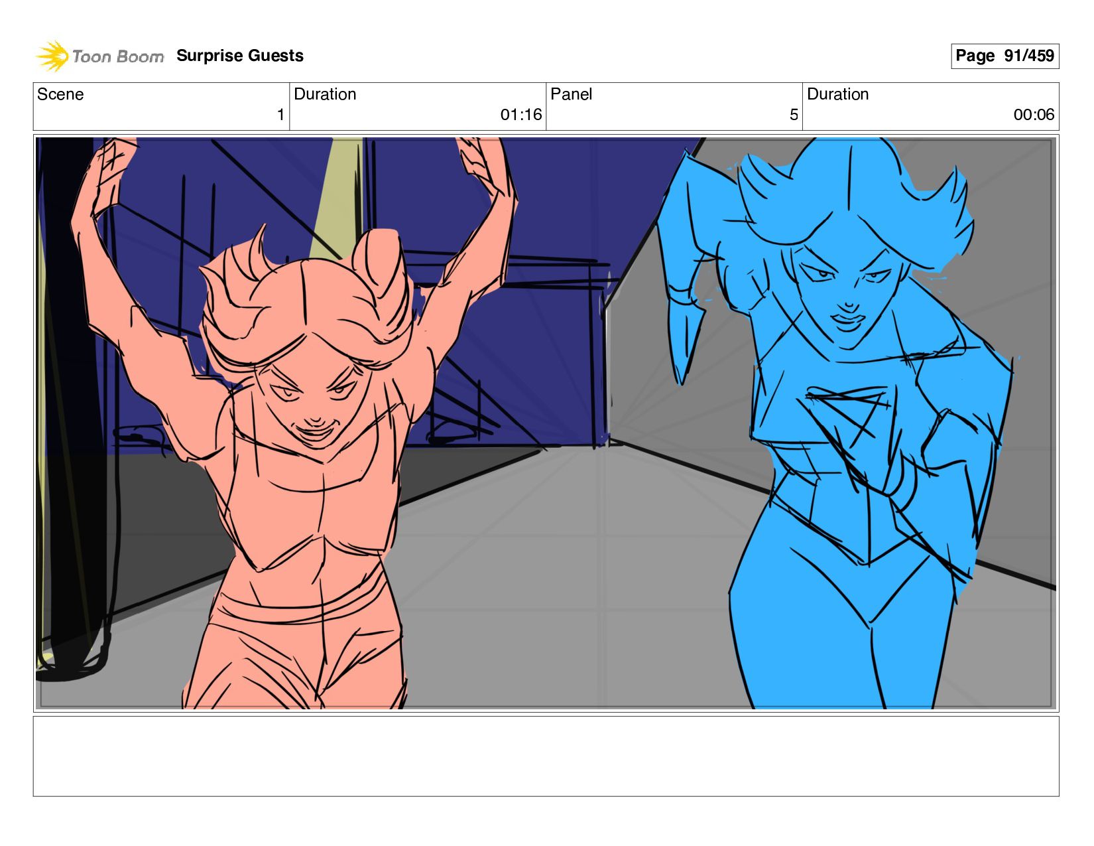Click the 'Panel' header label
The width and height of the screenshot is (1094, 846).
tap(571, 94)
